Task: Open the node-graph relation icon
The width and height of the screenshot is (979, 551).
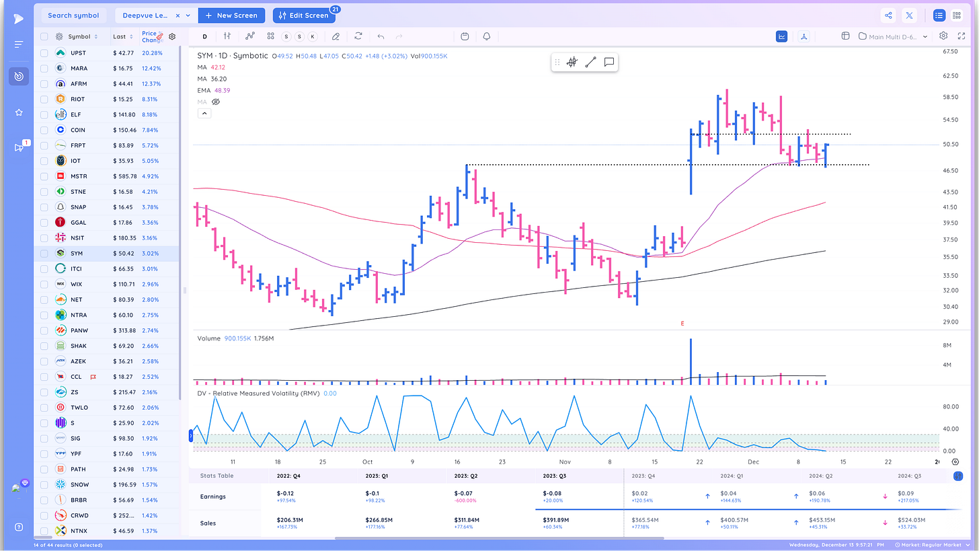Action: pos(804,36)
